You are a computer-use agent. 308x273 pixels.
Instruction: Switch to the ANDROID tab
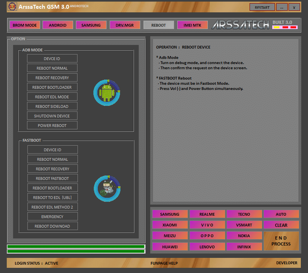58,25
